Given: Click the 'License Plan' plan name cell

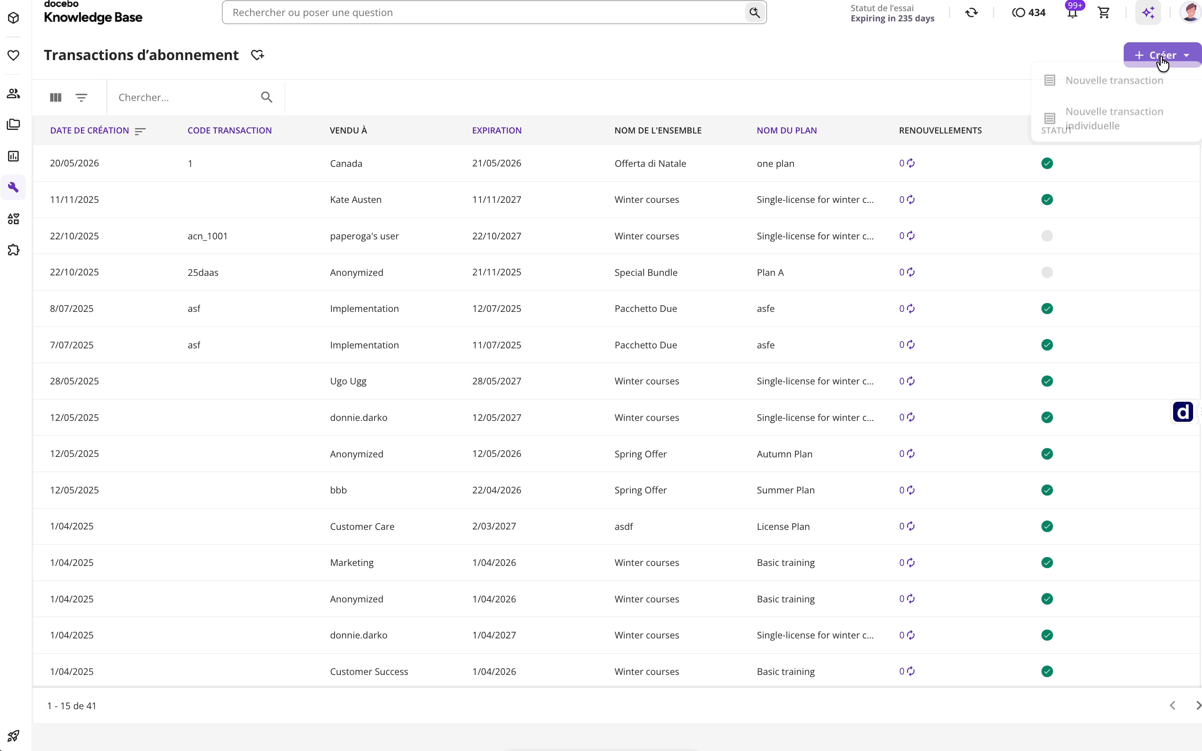Looking at the screenshot, I should pyautogui.click(x=783, y=526).
